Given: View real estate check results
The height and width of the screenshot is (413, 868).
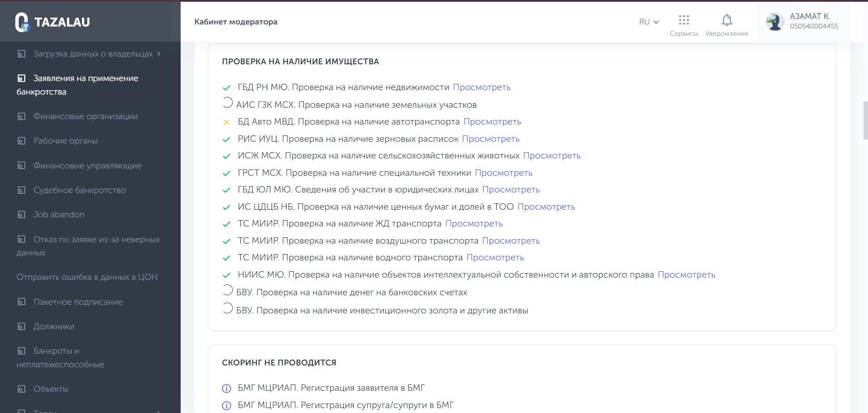Looking at the screenshot, I should tap(481, 87).
